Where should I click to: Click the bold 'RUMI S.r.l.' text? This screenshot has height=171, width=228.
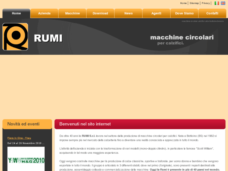(x=88, y=136)
